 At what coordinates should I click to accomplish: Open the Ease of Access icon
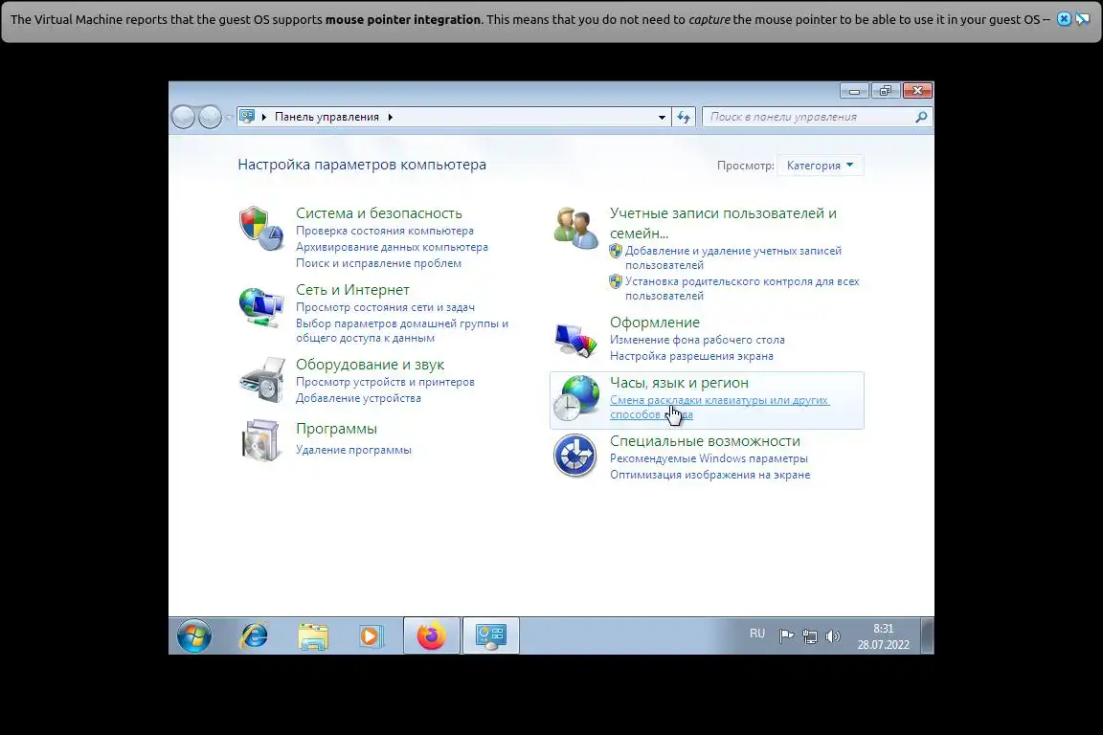point(575,456)
